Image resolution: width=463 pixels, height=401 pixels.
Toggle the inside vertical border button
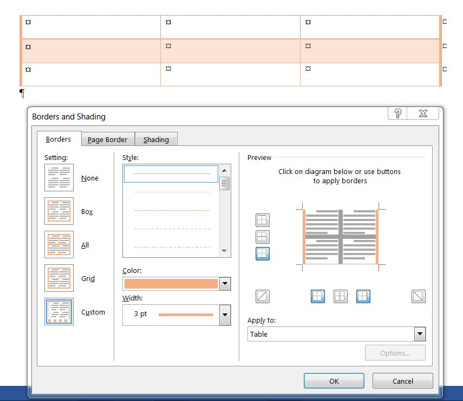coord(341,296)
